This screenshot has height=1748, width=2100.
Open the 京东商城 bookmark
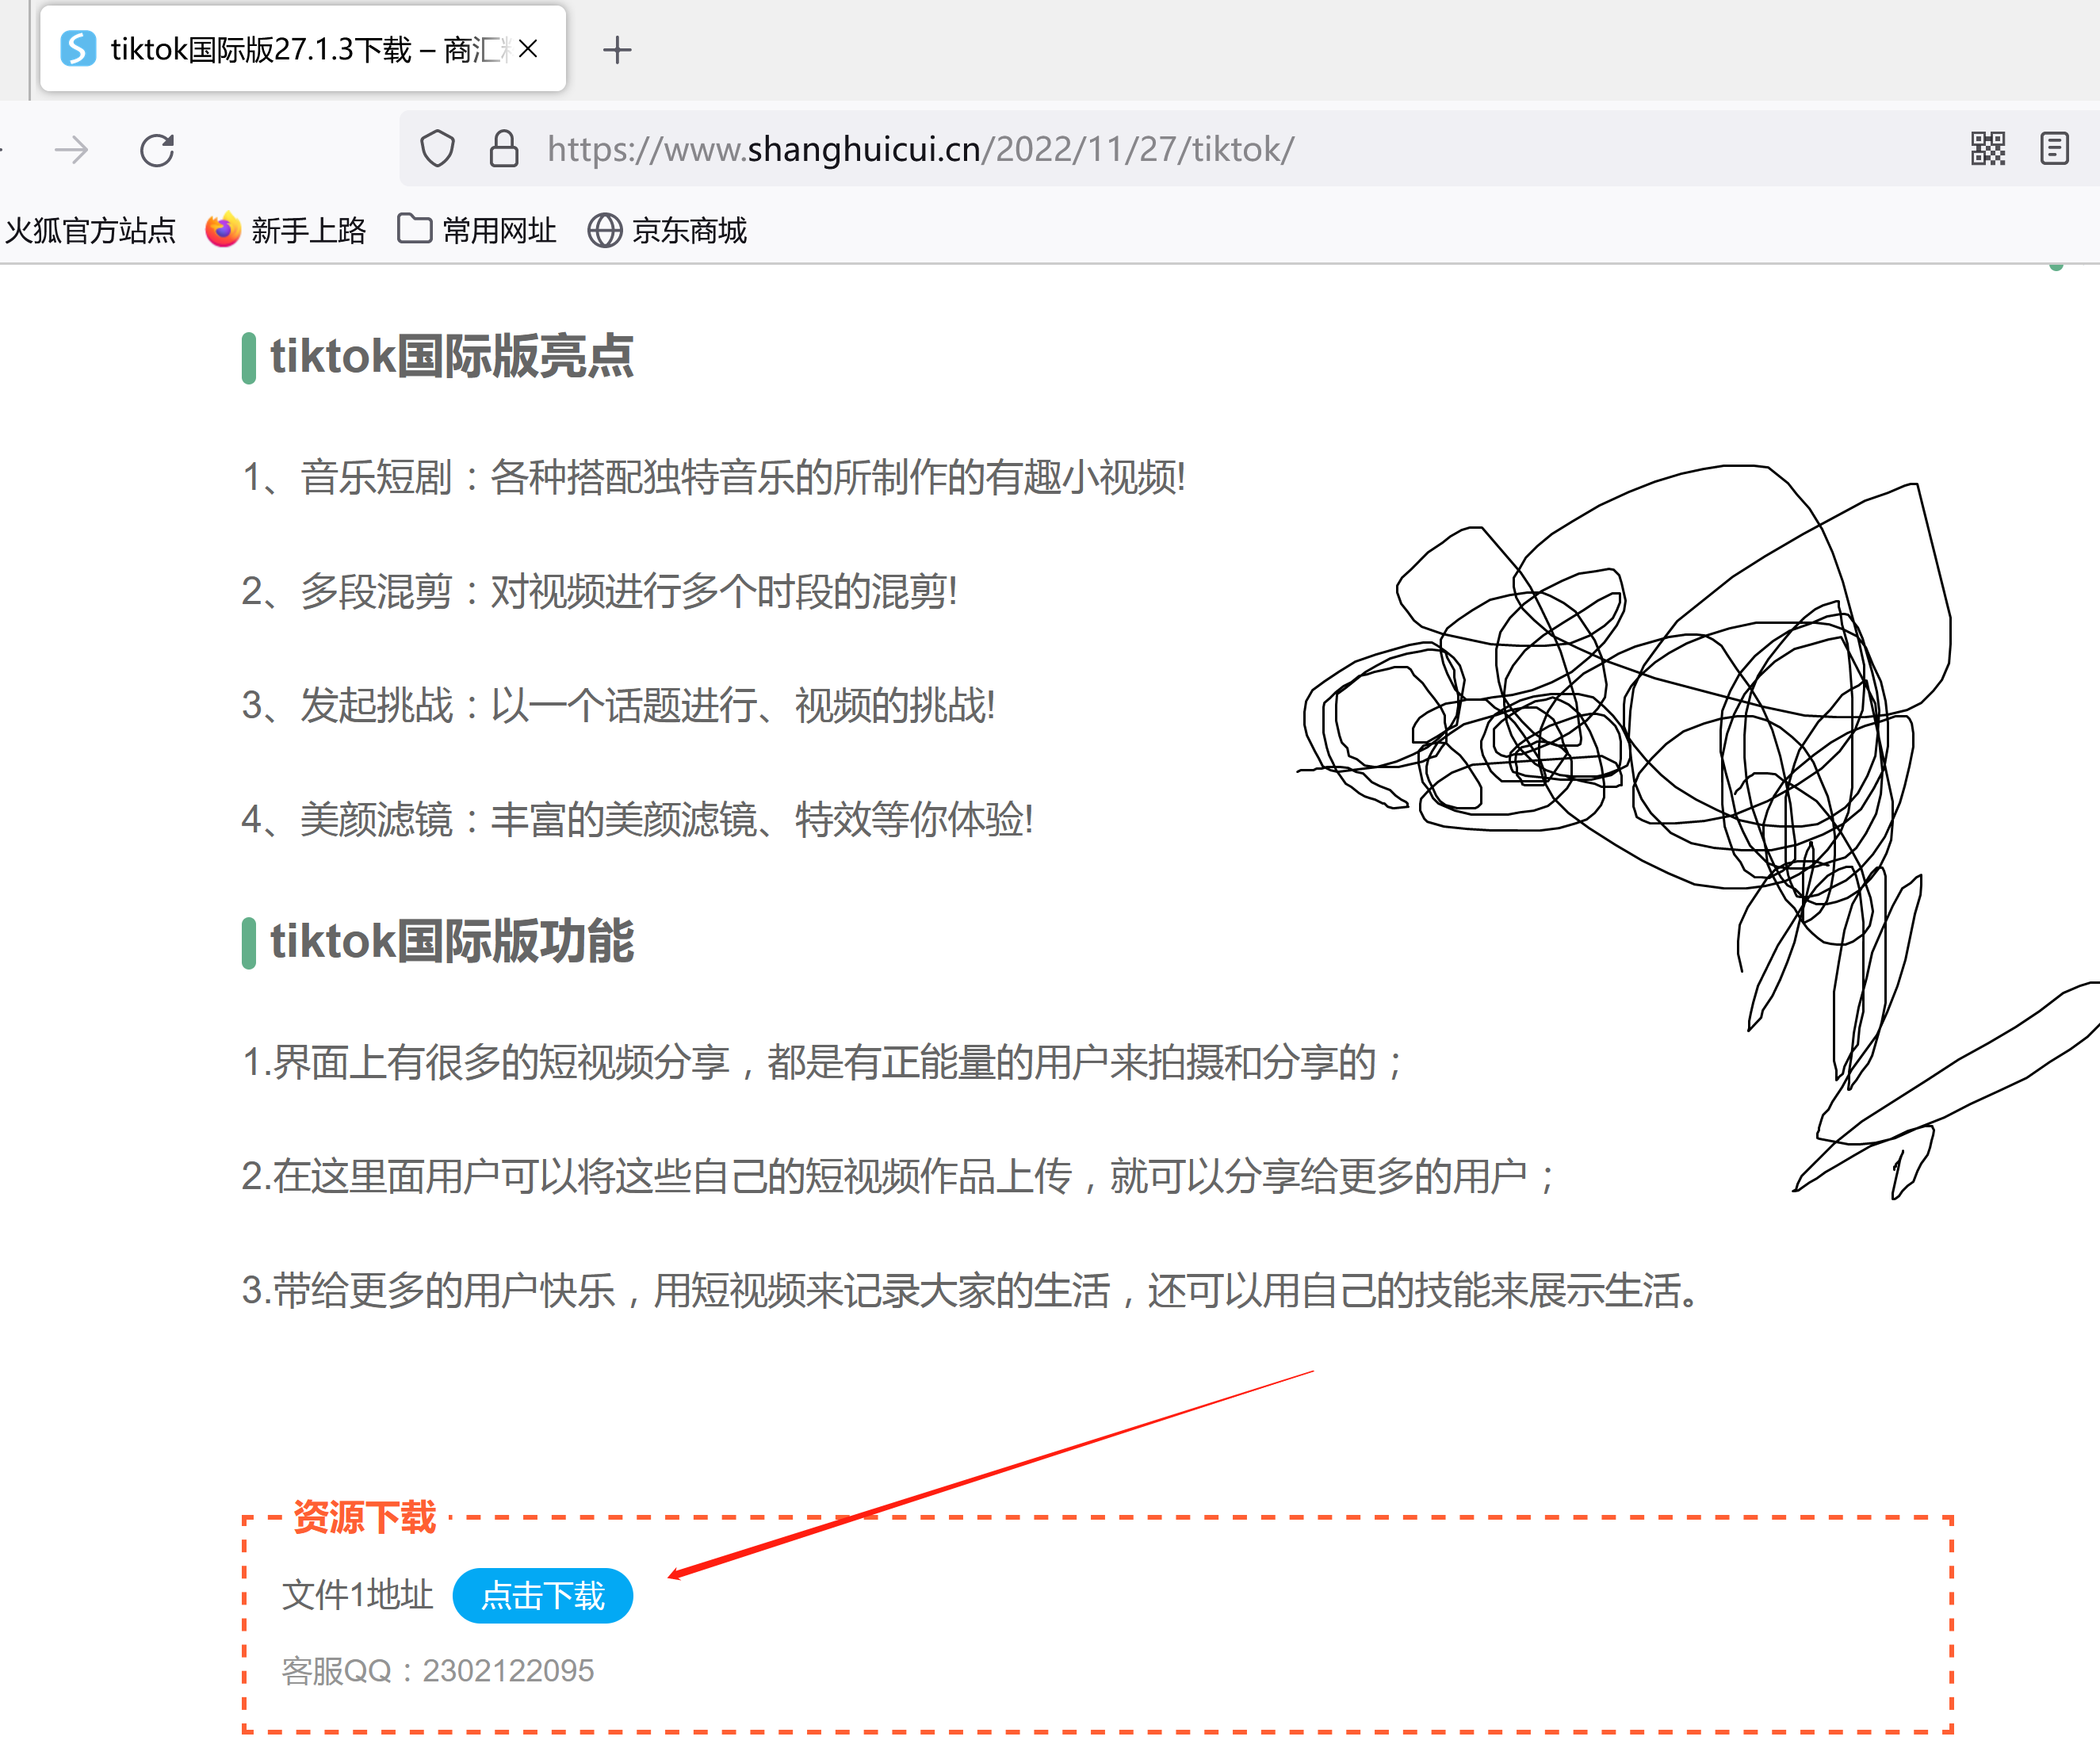667,231
